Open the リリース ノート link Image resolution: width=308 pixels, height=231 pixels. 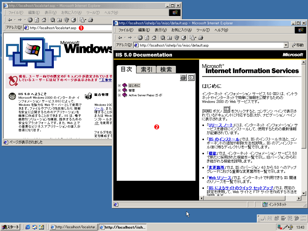click(220, 125)
